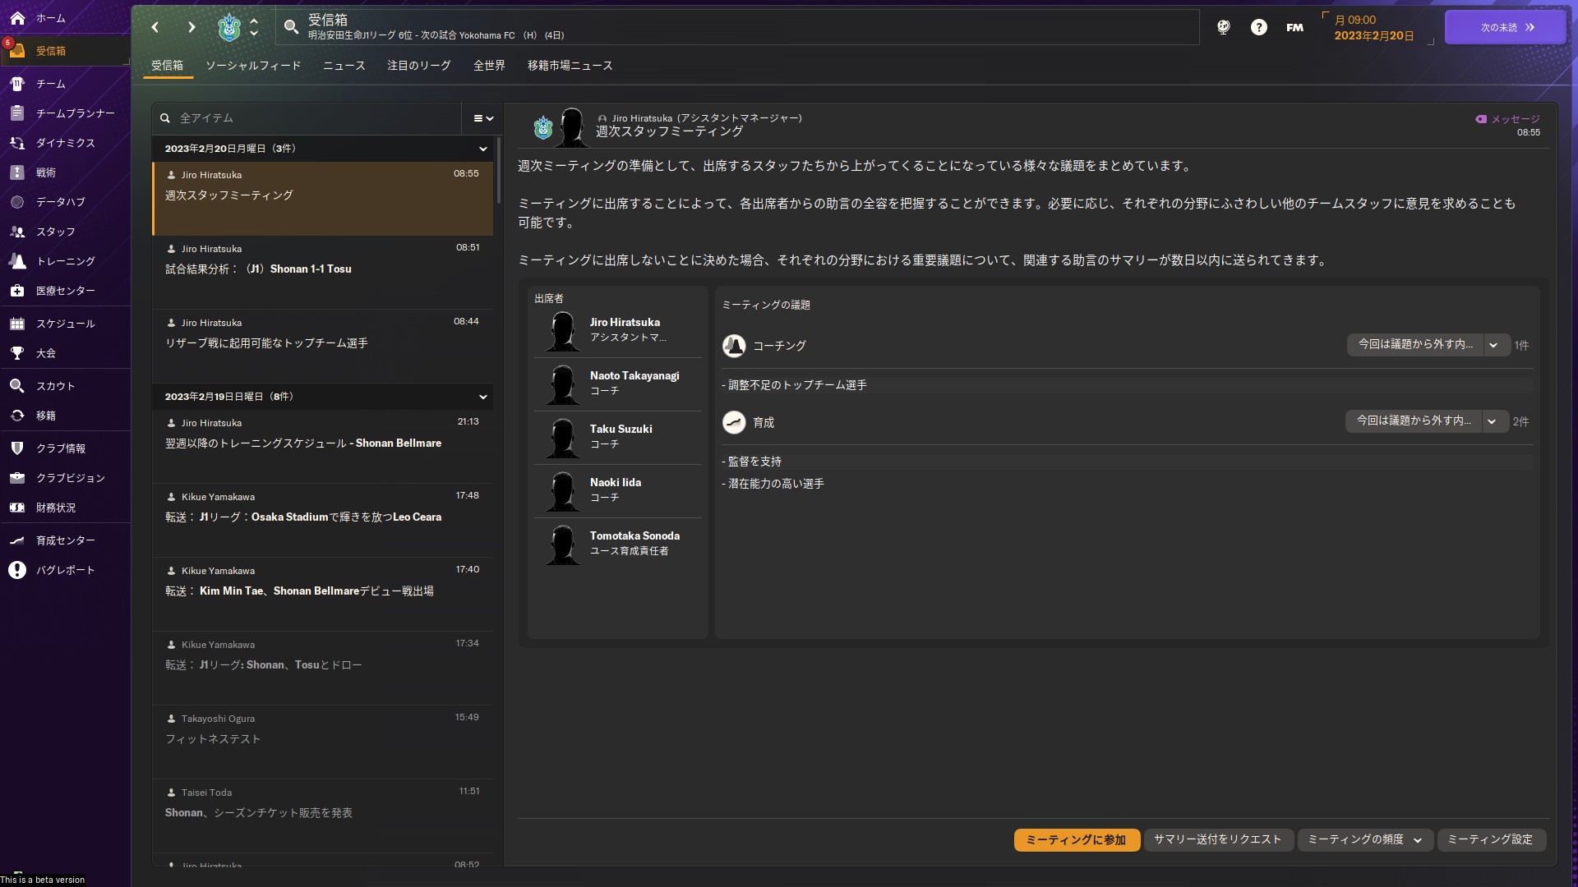
Task: Click Attend Meeting (ミーティングに参加) button
Action: 1076,839
